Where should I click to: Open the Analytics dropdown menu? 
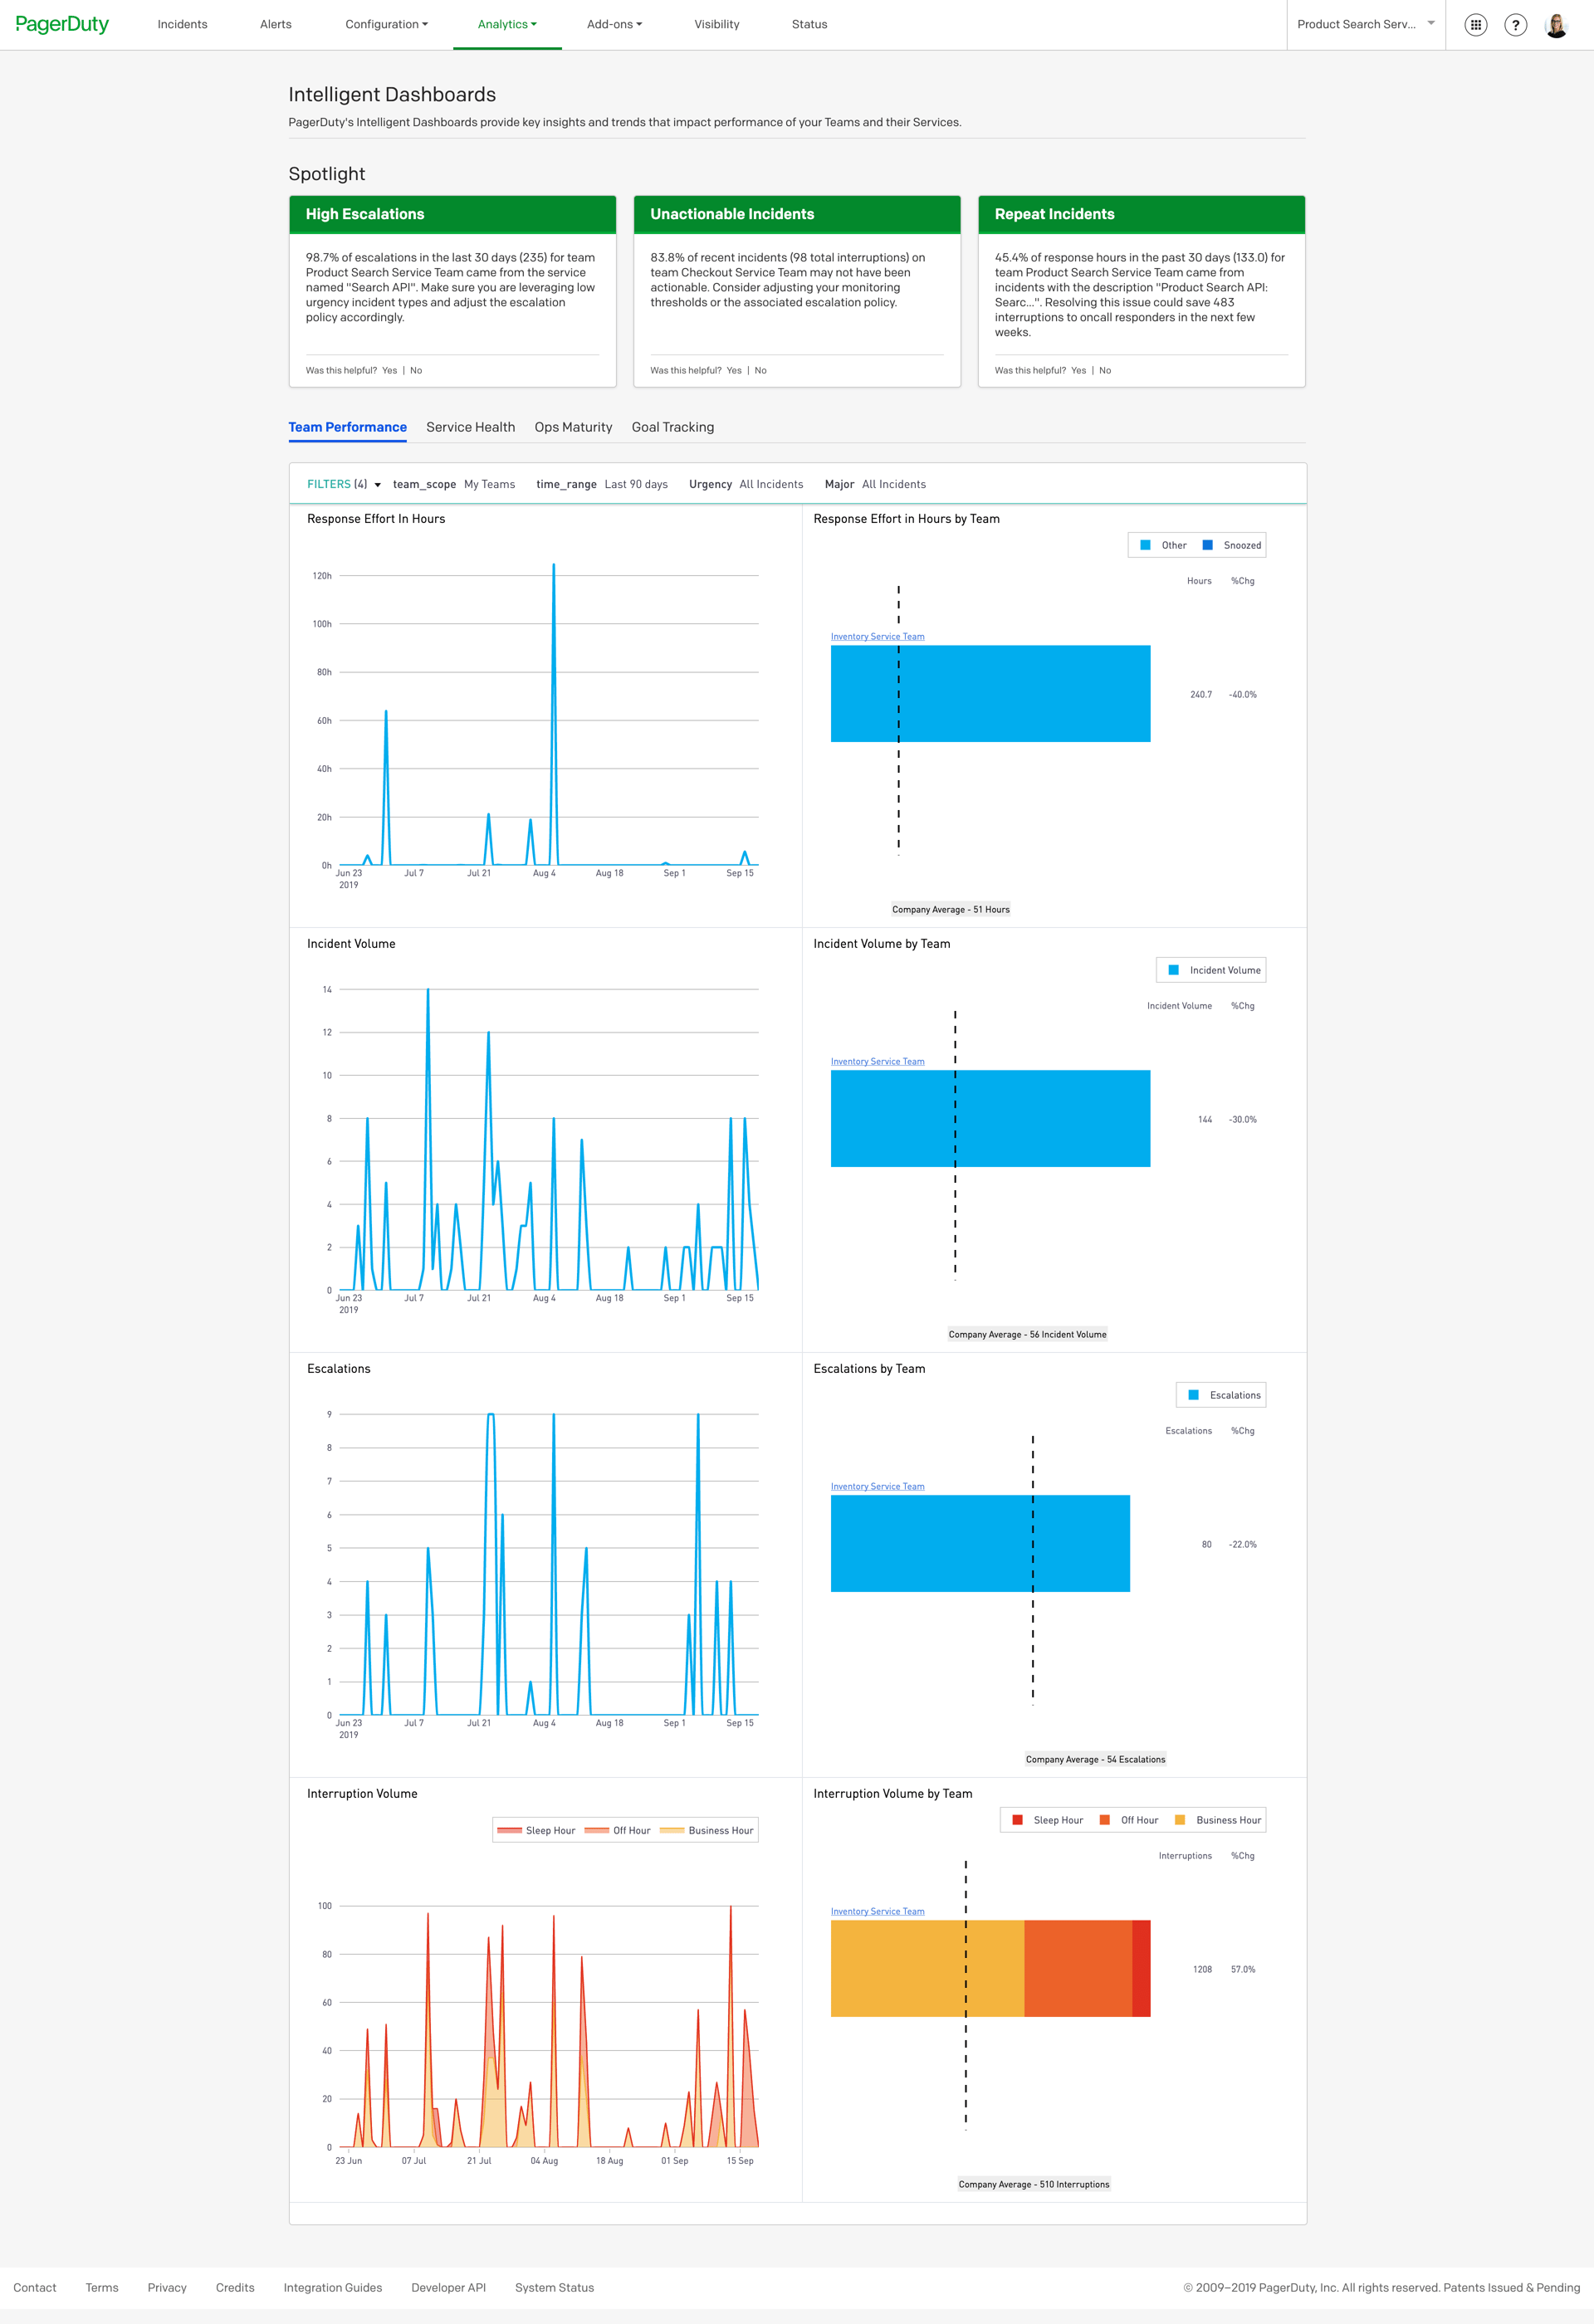(x=507, y=24)
